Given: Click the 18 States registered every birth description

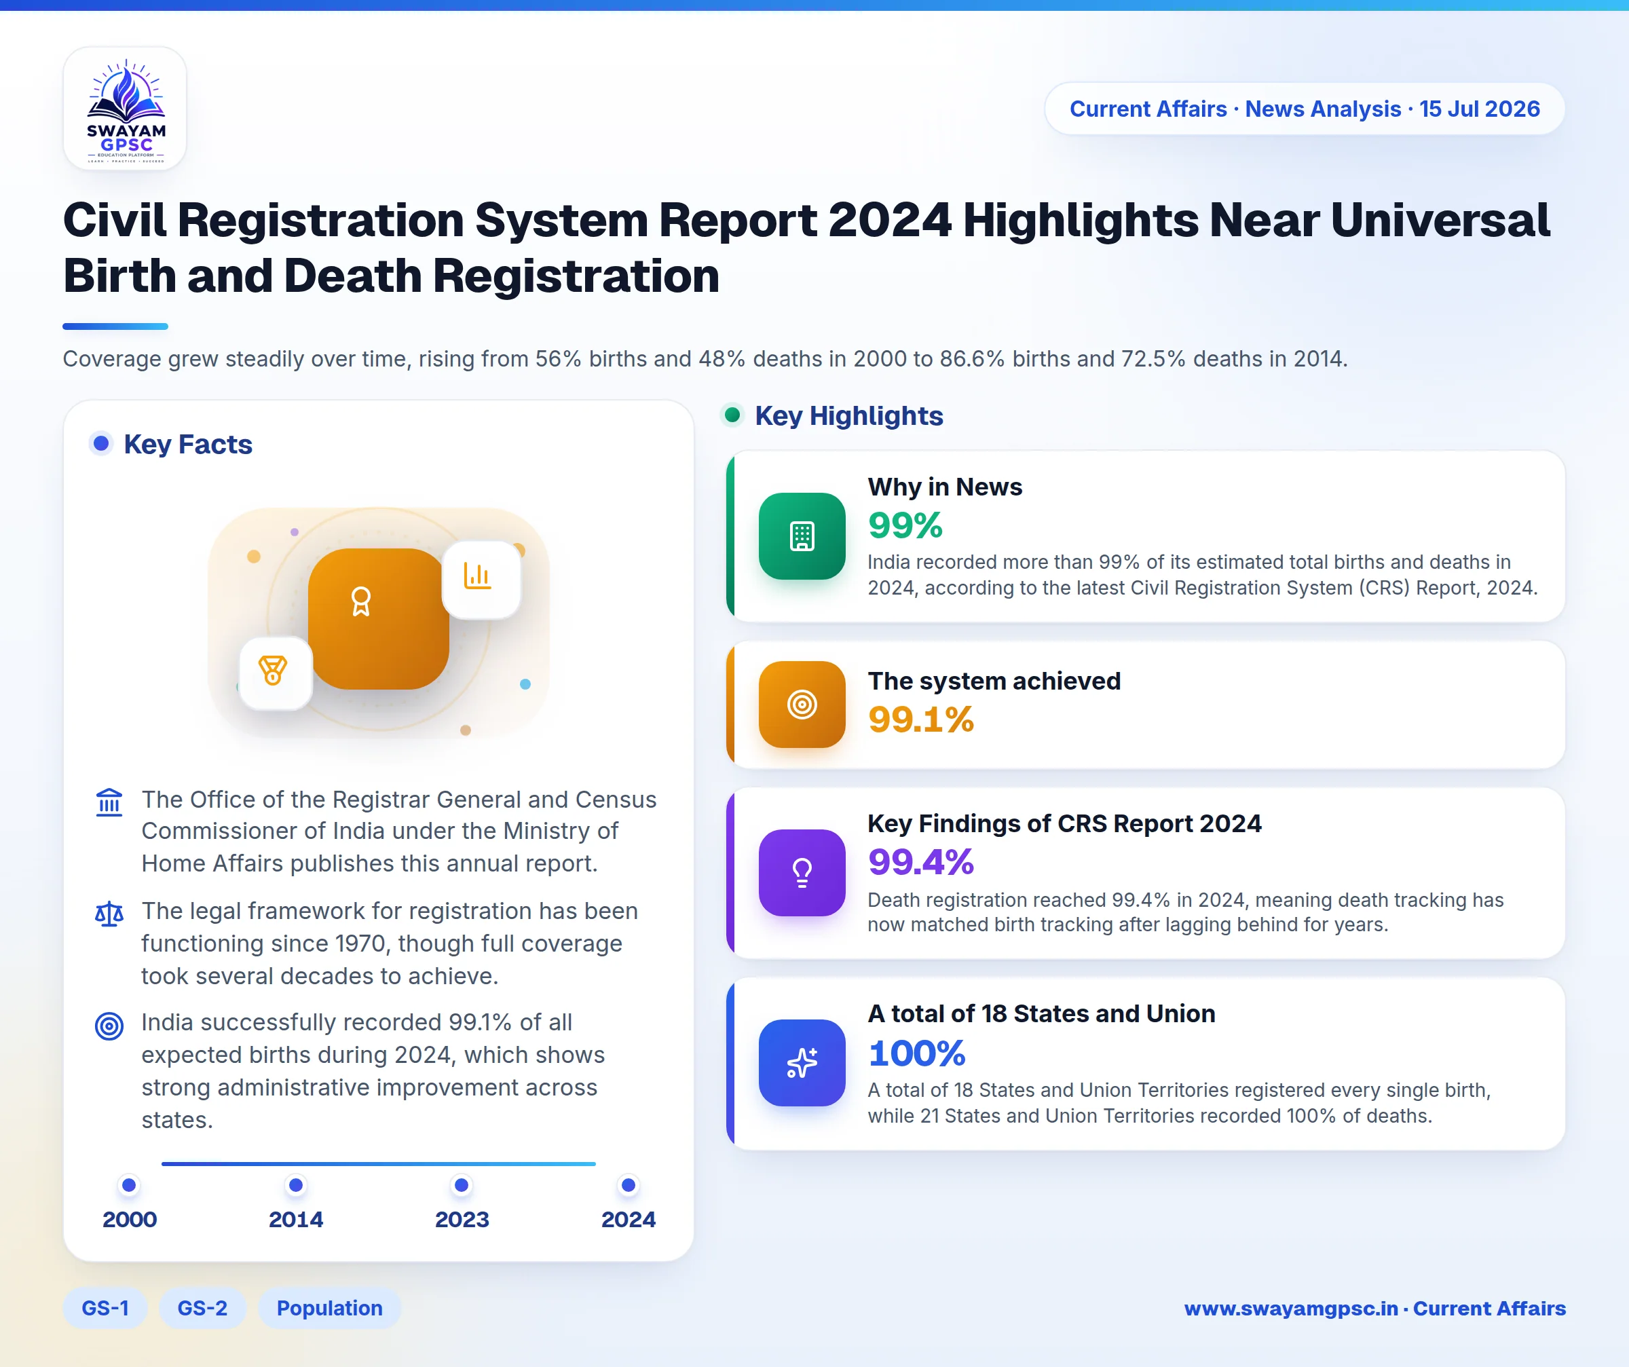Looking at the screenshot, I should (1179, 1102).
